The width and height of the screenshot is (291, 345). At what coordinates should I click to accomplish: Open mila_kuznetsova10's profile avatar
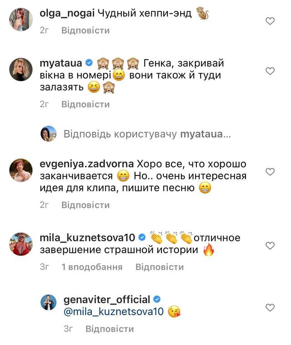[21, 244]
